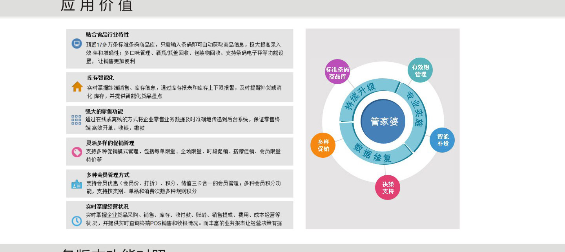Click the 贴合食品行业特性 heading

[x=108, y=34]
